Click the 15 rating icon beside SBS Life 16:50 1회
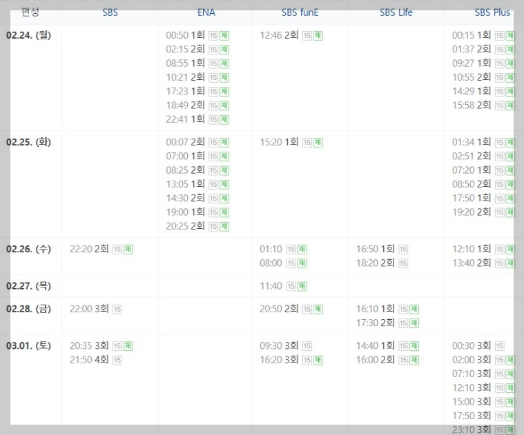 [x=403, y=250]
